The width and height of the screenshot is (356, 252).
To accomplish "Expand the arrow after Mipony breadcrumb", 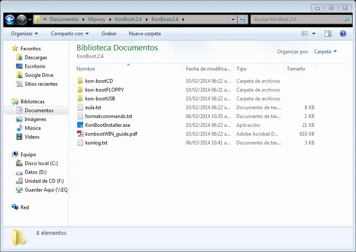I will [110, 19].
